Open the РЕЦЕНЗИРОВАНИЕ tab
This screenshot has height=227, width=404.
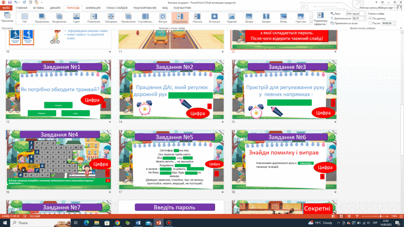[145, 8]
